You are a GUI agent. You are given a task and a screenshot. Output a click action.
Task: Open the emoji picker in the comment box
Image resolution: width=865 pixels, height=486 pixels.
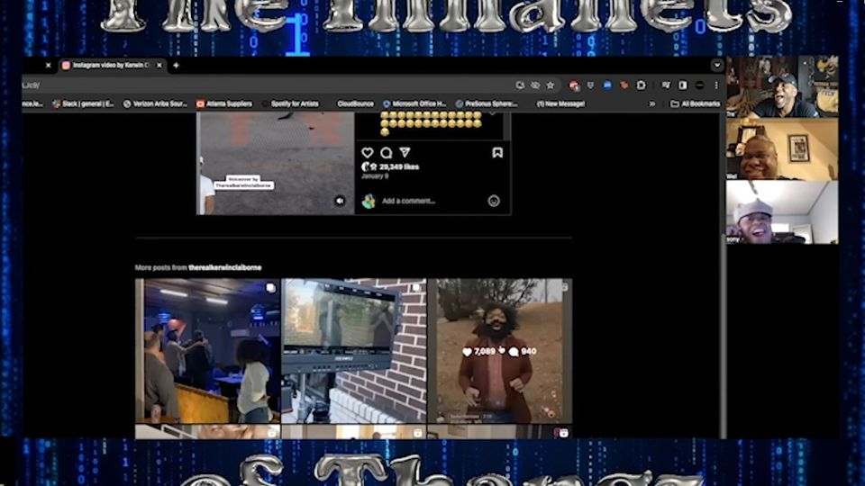494,201
